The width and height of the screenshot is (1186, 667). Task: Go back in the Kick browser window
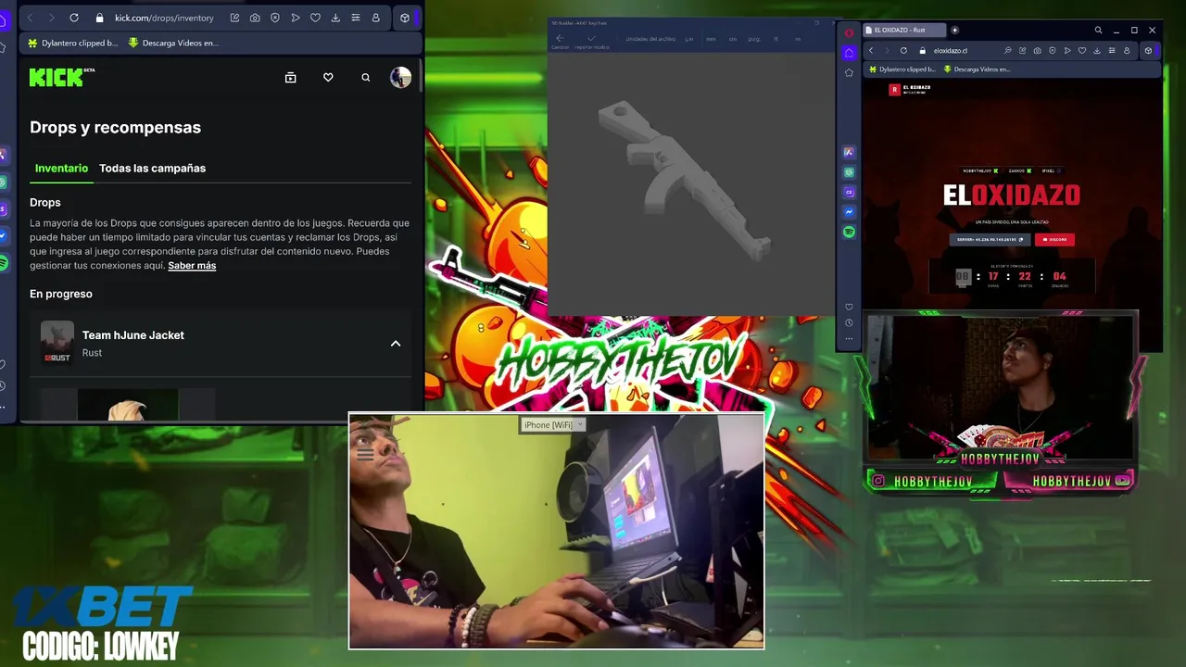(30, 18)
